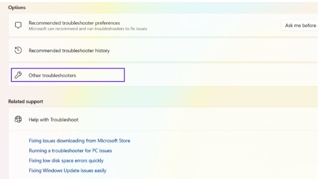Click blank right side of Help with Troubleshoot row

point(221,120)
